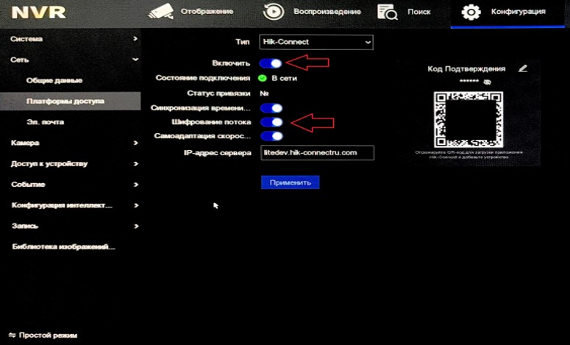Expand the Запись section arrow
The image size is (570, 345).
click(x=136, y=226)
